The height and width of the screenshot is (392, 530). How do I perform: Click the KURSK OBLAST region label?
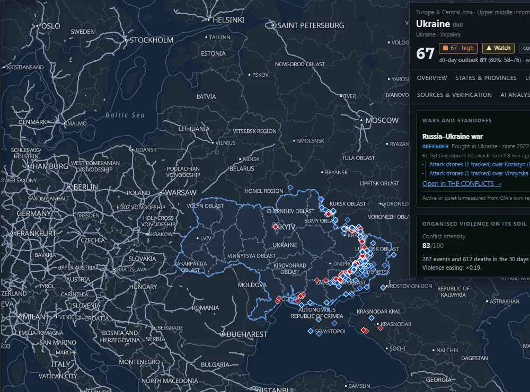coord(348,204)
